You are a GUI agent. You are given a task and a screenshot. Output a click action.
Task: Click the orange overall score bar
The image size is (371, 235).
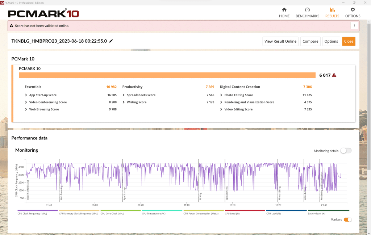pyautogui.click(x=167, y=75)
